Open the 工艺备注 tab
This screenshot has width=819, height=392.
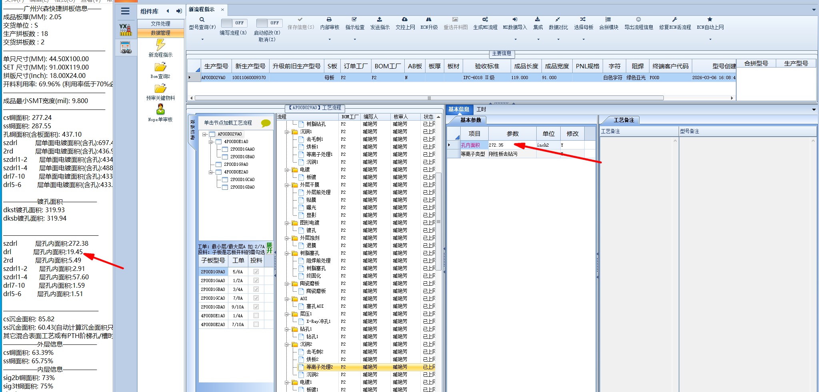click(624, 120)
